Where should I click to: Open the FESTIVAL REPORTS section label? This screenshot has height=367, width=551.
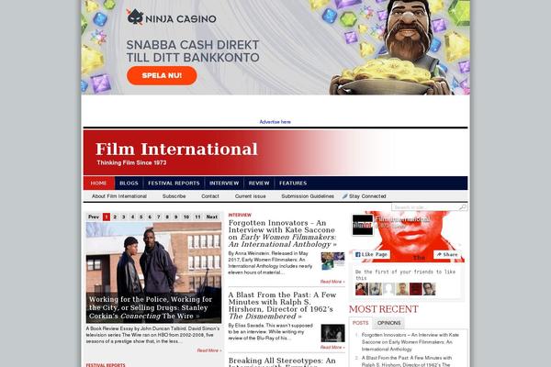coord(106,365)
